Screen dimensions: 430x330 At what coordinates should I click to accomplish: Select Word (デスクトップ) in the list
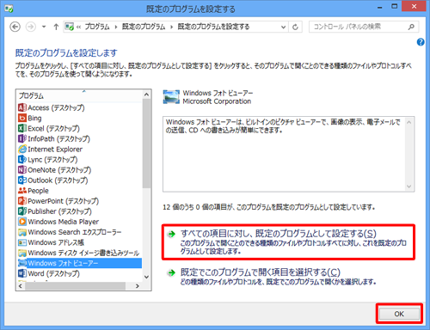coord(80,273)
